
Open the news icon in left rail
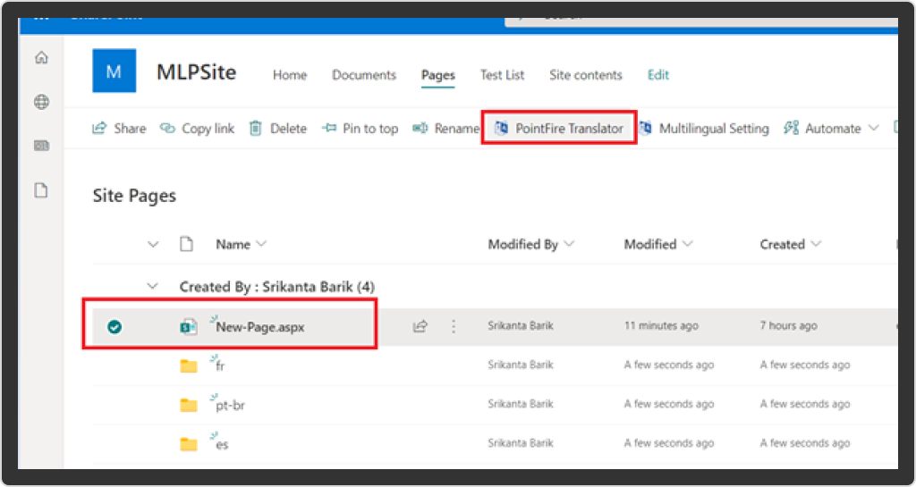click(41, 147)
